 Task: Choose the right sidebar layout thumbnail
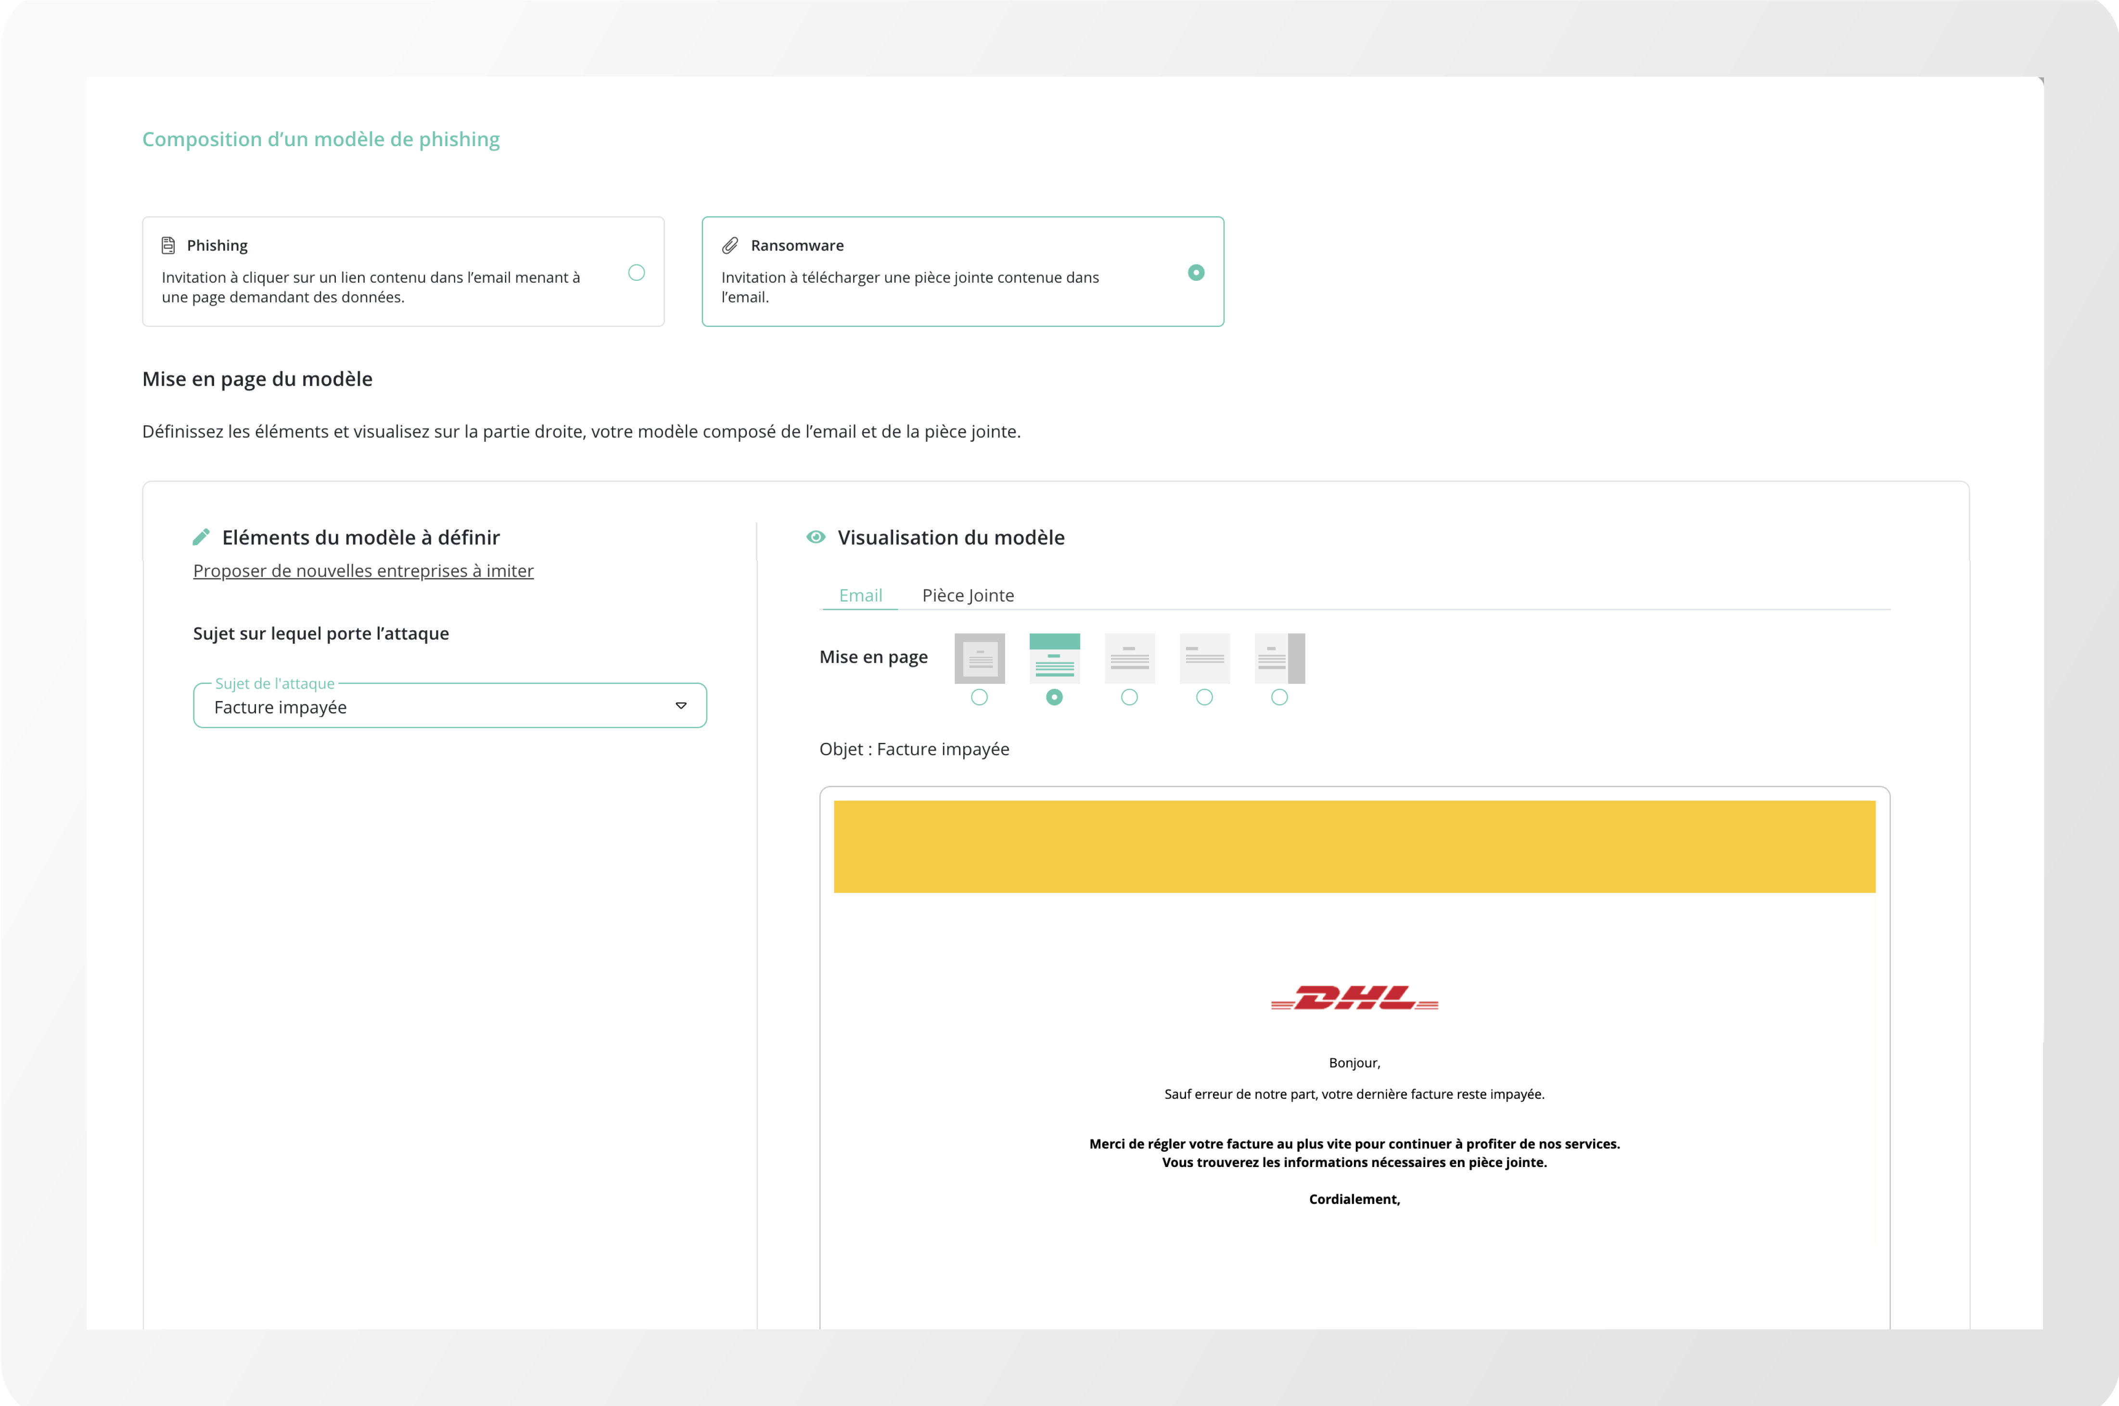(x=1279, y=658)
